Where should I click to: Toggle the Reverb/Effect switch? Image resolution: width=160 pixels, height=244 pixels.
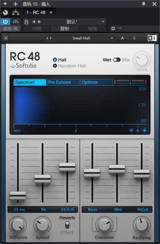point(67,225)
